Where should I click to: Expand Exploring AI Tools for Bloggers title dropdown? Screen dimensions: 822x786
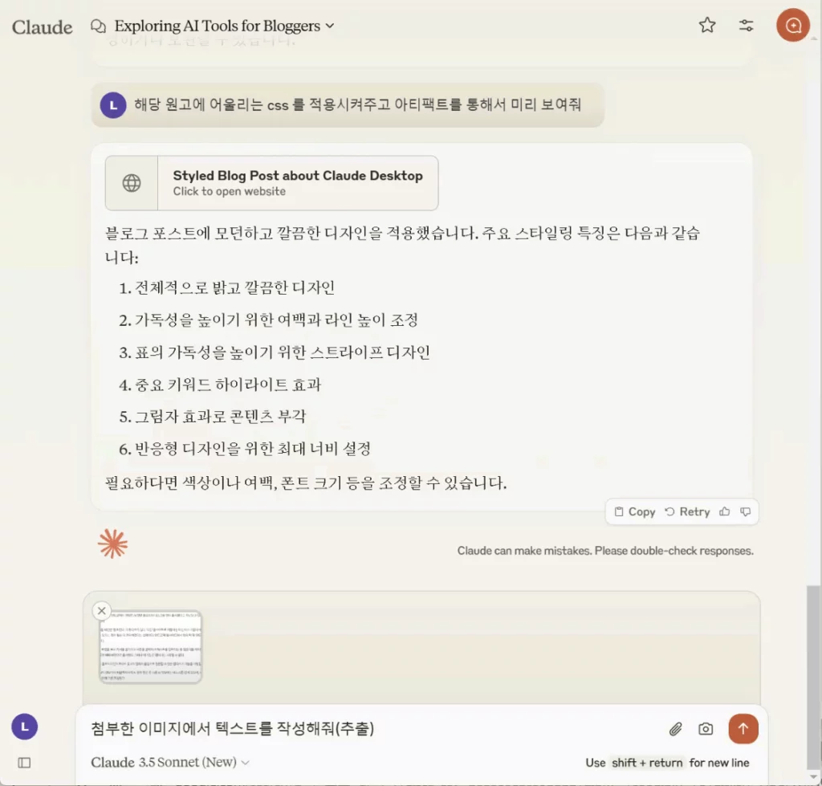point(217,26)
